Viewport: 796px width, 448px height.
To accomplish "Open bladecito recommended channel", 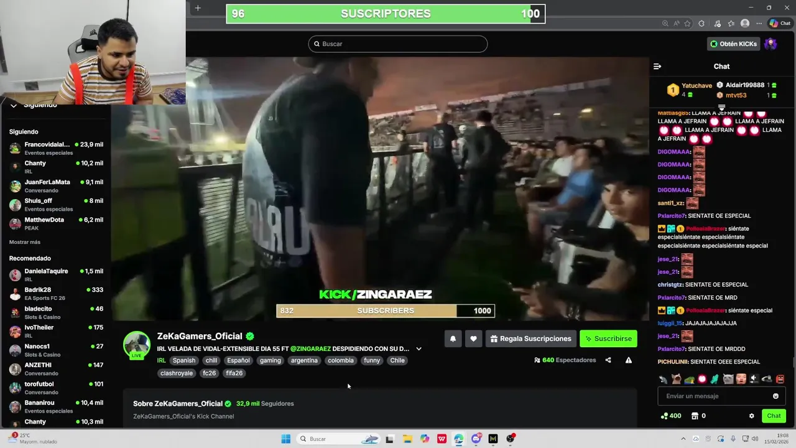I will tap(56, 312).
